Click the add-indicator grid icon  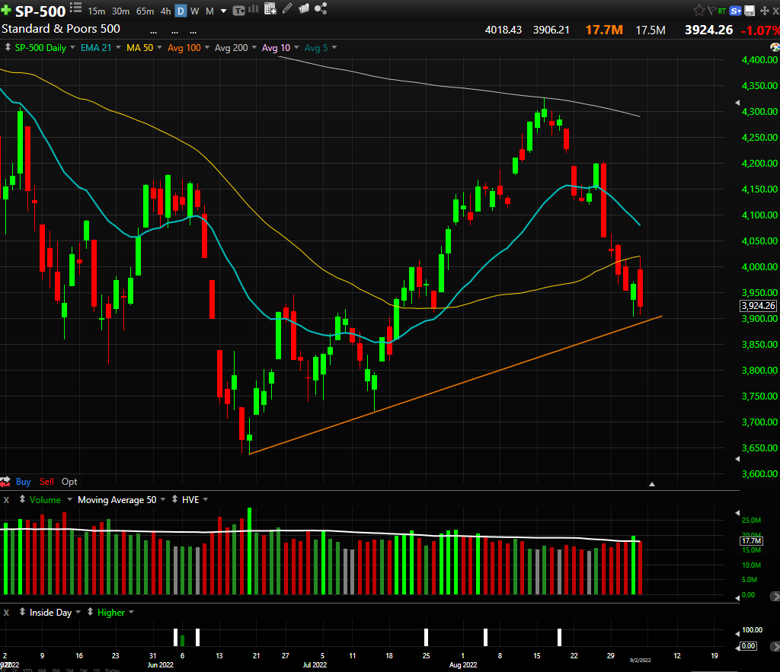tap(270, 8)
